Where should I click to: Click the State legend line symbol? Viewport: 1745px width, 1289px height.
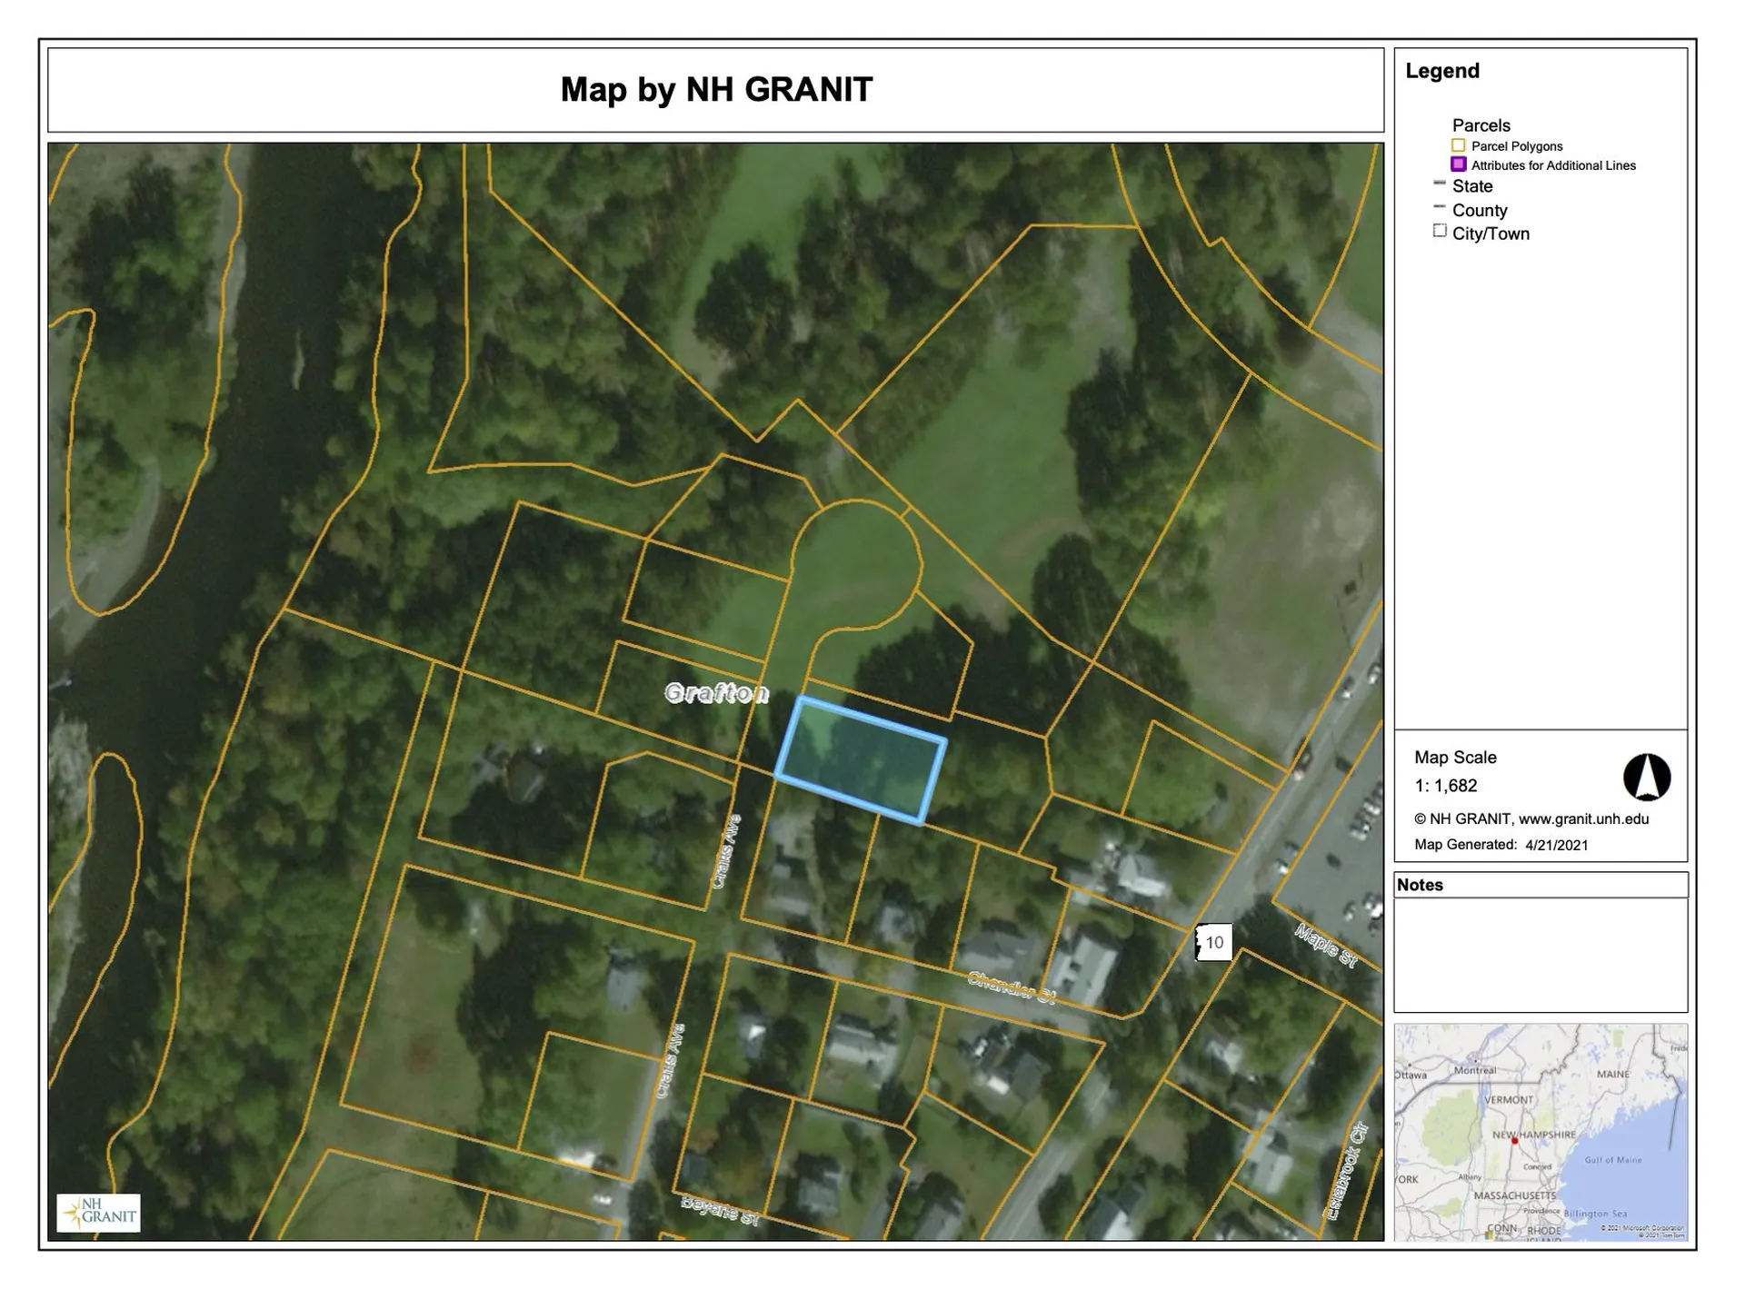click(1440, 183)
